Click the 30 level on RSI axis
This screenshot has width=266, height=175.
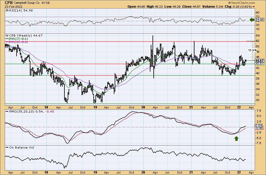point(257,25)
